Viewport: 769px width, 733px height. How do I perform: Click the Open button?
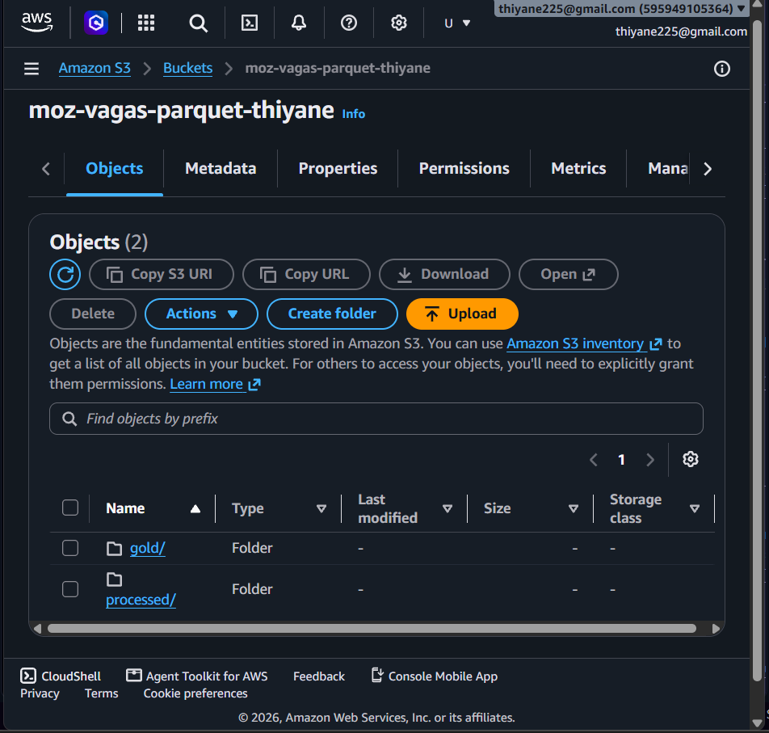tap(569, 274)
